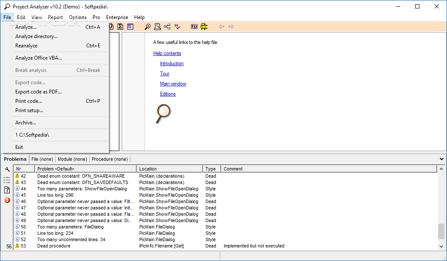Image resolution: width=447 pixels, height=261 pixels.
Task: Click the forward arrow in toolbar
Action: [x=231, y=27]
